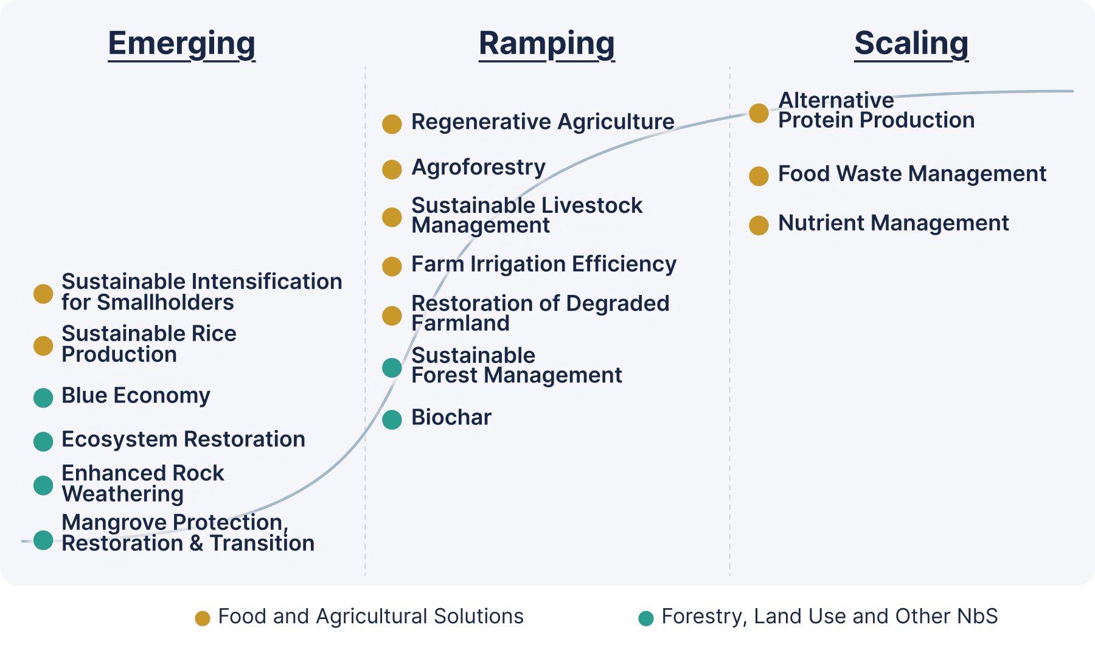
Task: Click the teal dot beside Mangrove Protection
Action: [x=43, y=540]
